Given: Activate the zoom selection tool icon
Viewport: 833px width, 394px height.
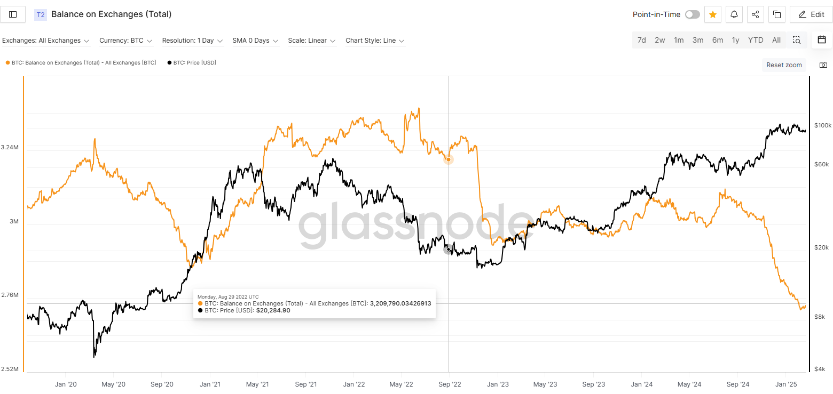Looking at the screenshot, I should point(796,40).
